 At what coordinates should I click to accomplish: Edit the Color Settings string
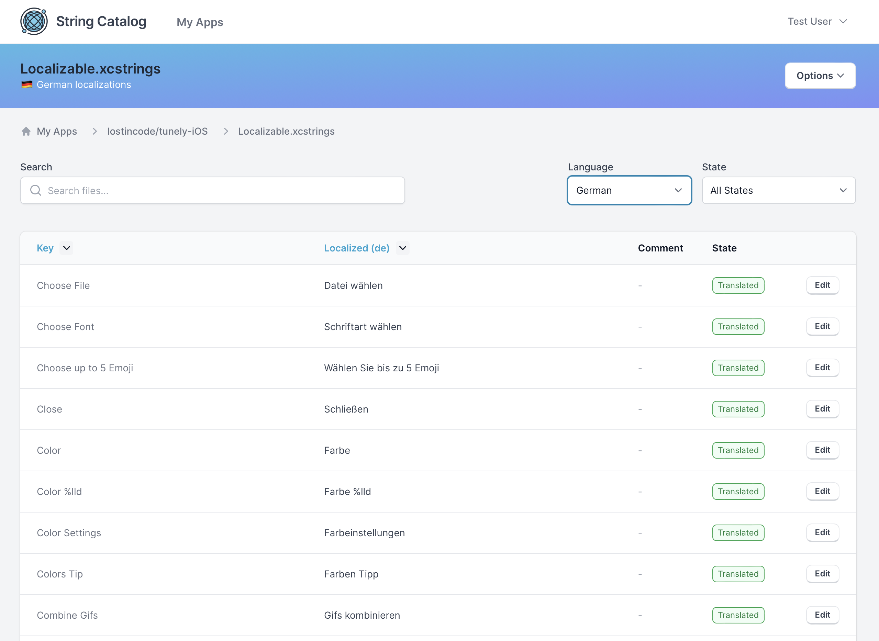point(822,532)
